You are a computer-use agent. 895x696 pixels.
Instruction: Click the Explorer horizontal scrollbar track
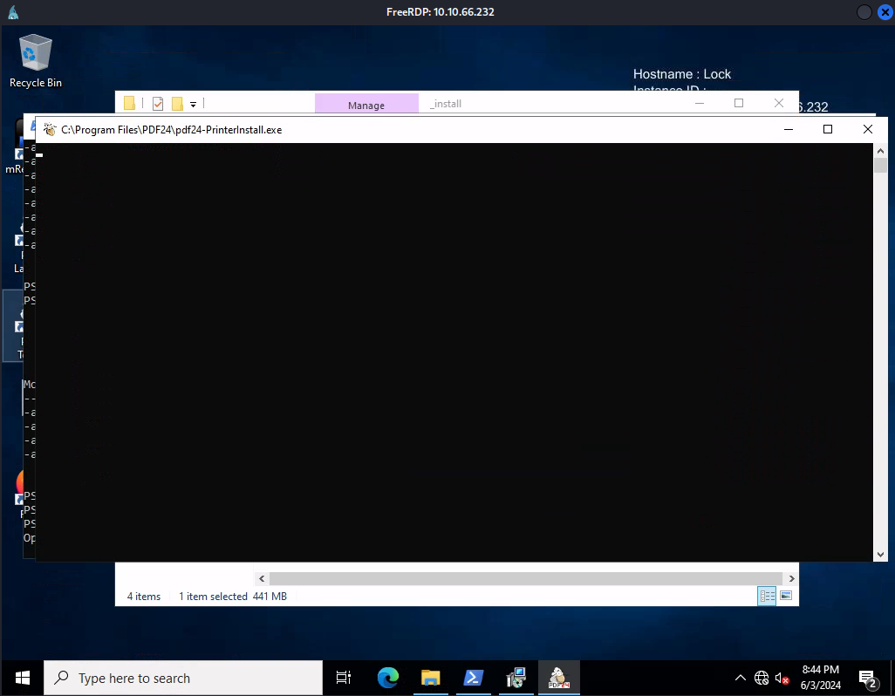click(525, 578)
